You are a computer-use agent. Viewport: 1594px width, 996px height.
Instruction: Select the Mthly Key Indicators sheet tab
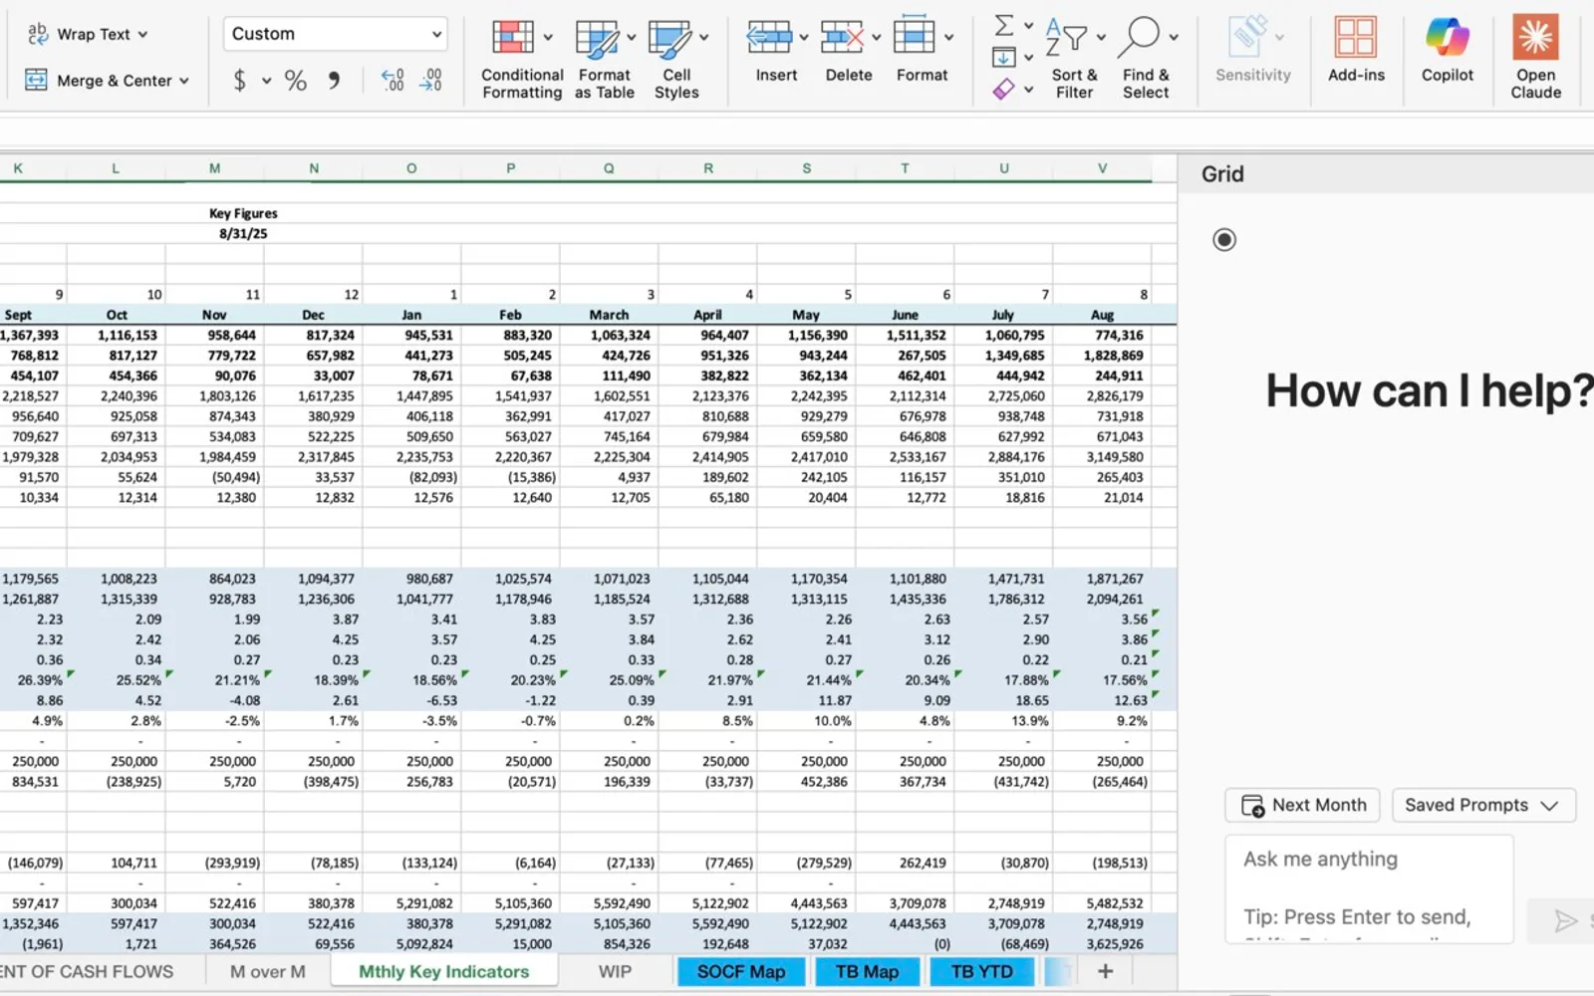pos(444,971)
